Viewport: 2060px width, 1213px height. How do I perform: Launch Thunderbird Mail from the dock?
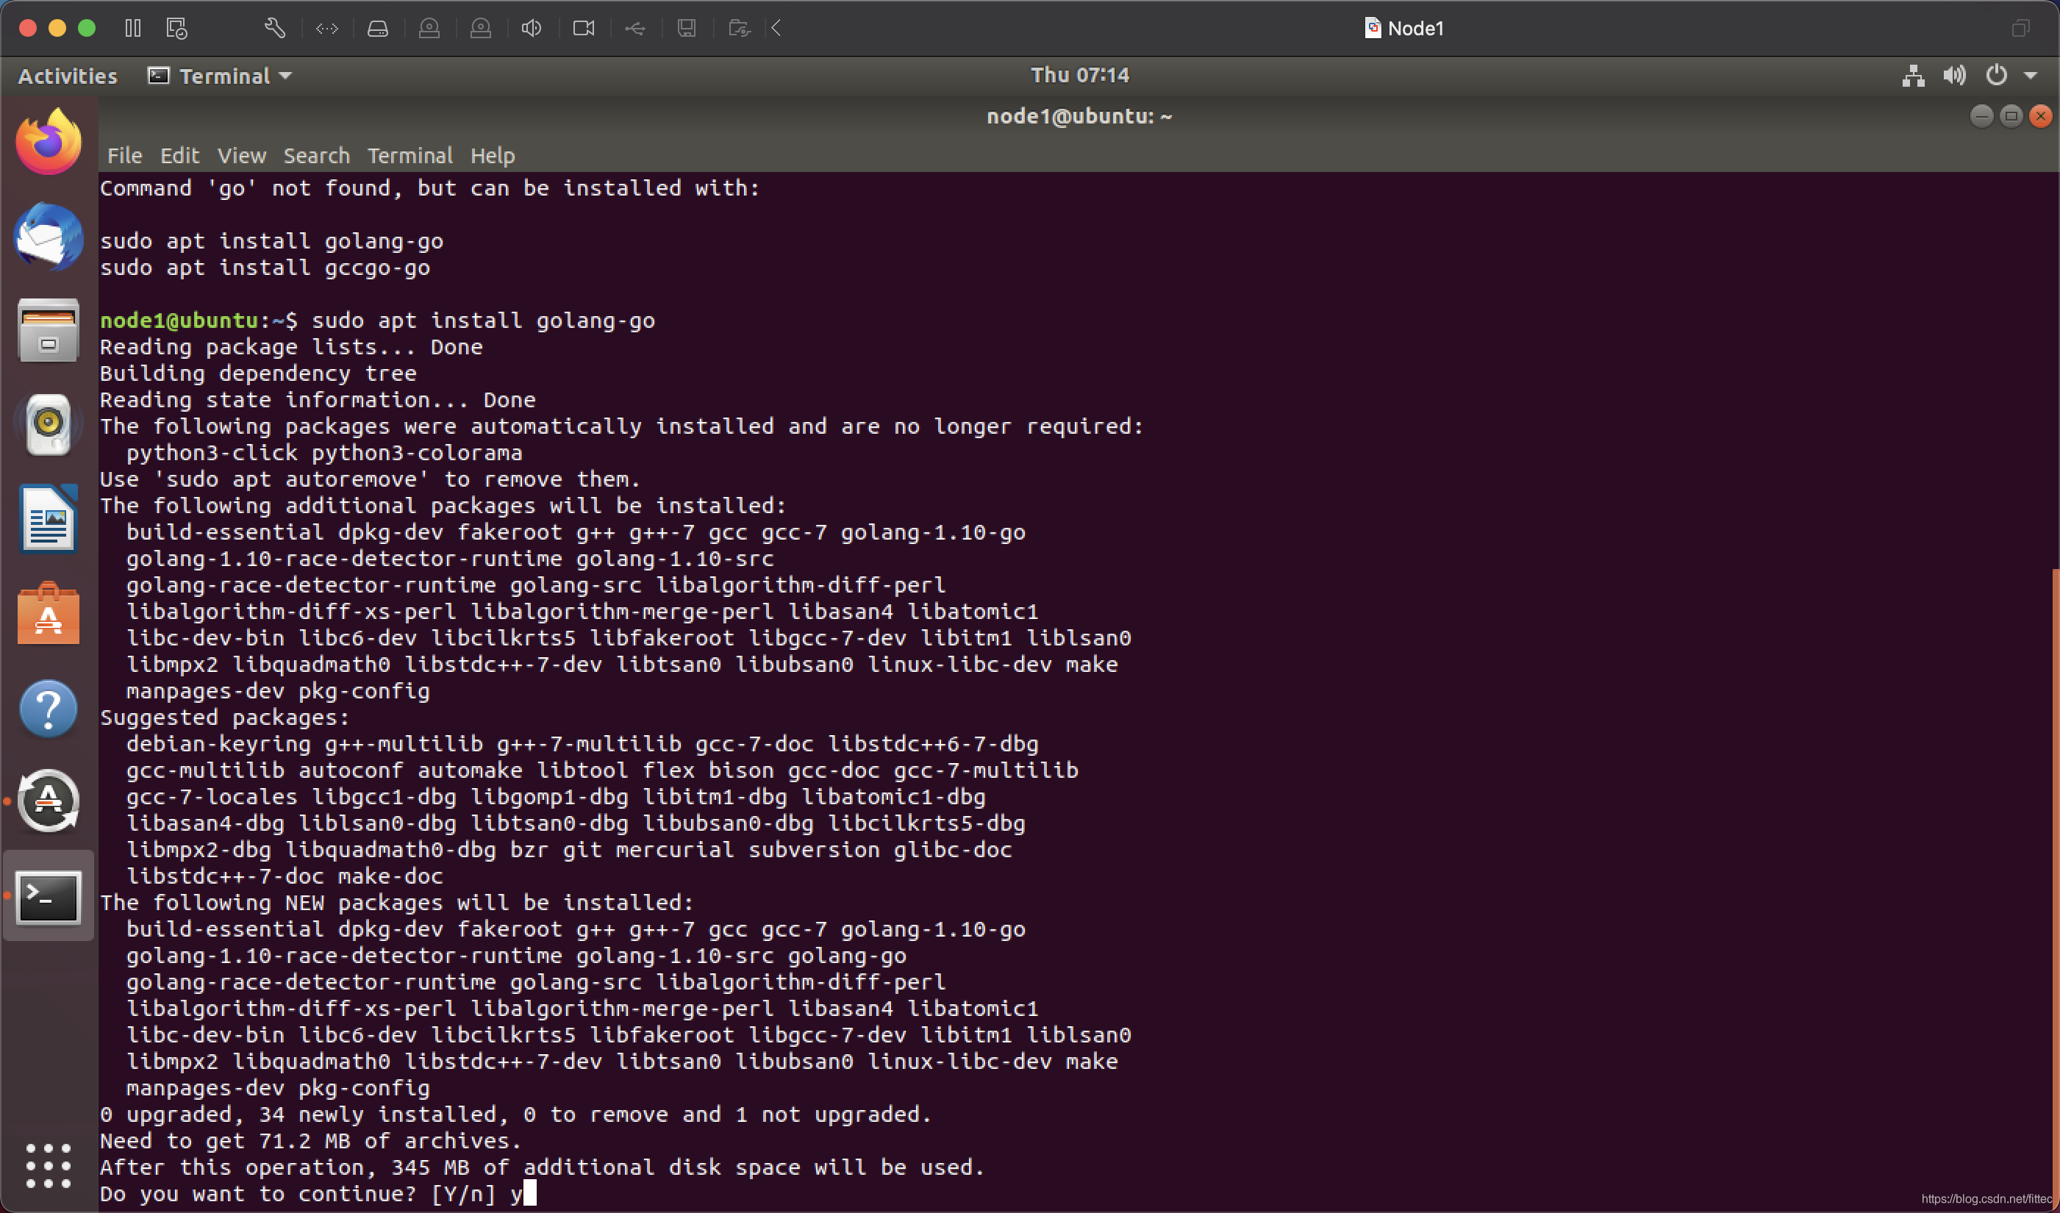pyautogui.click(x=49, y=237)
